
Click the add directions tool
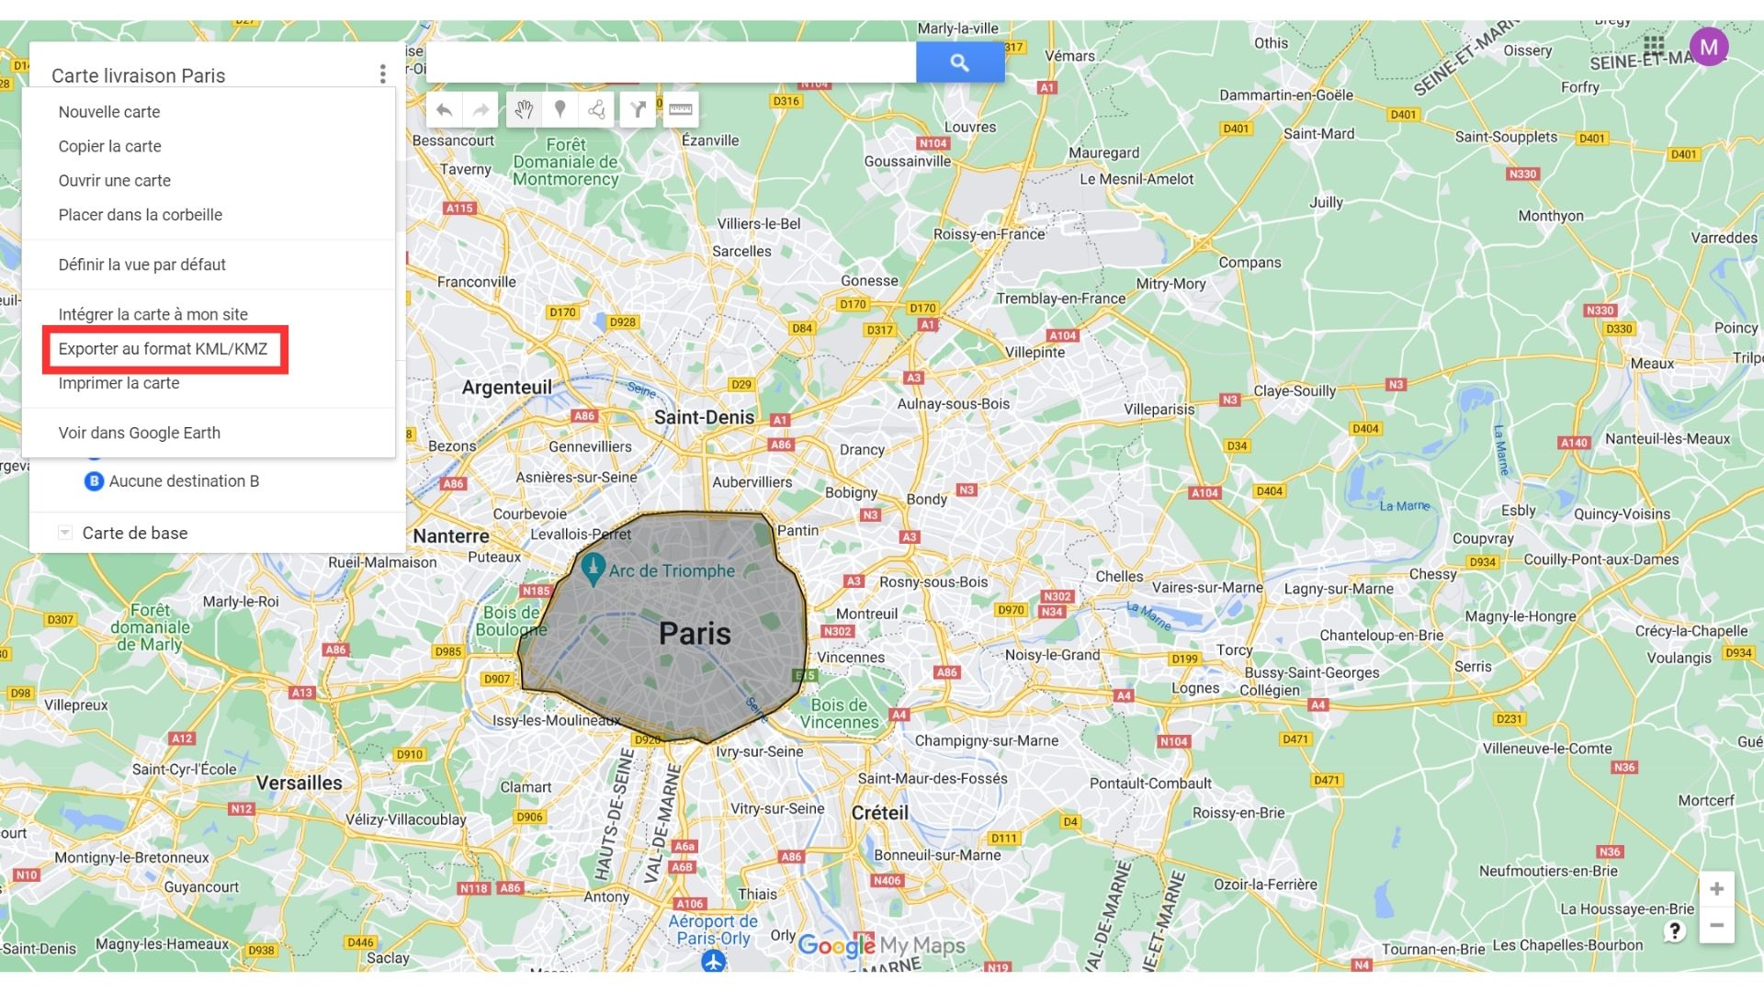(638, 110)
